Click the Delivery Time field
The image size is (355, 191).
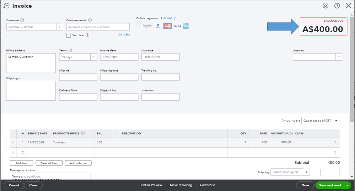click(78, 97)
